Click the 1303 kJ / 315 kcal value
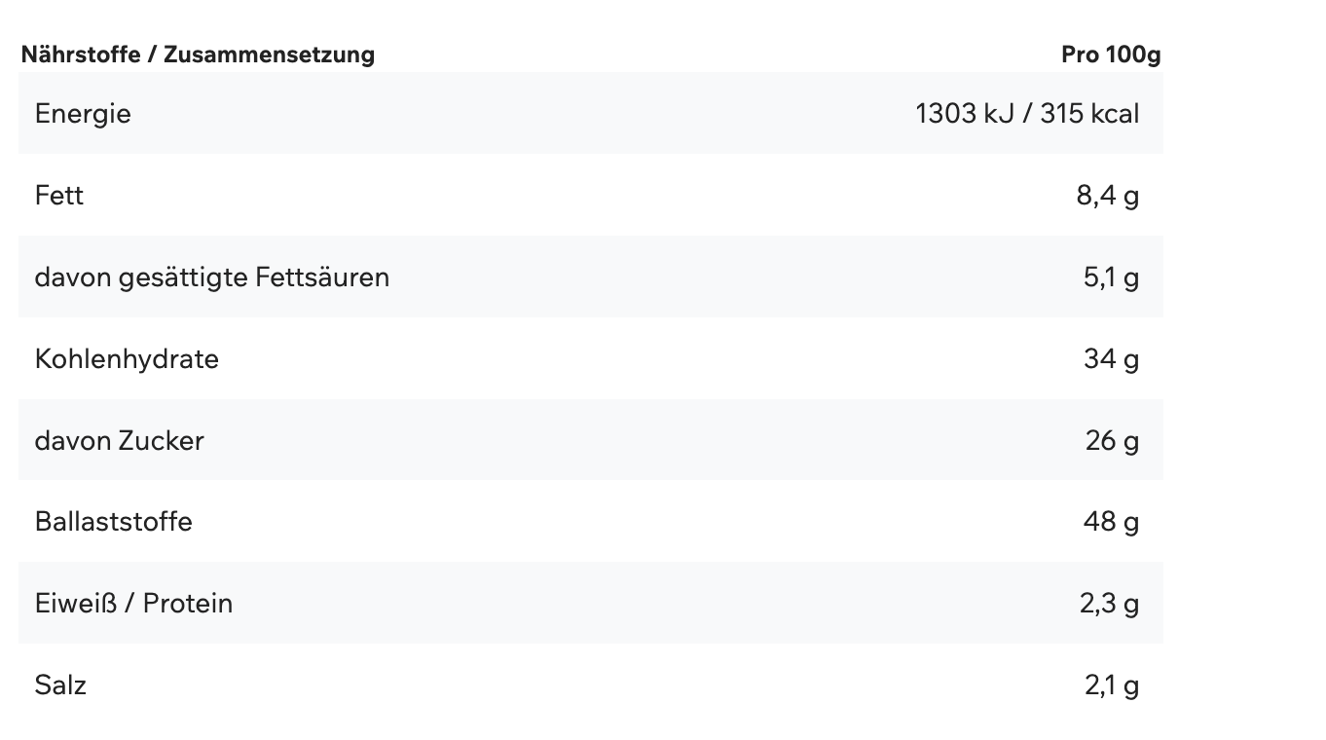Screen dimensions: 1326x740 click(x=1026, y=114)
